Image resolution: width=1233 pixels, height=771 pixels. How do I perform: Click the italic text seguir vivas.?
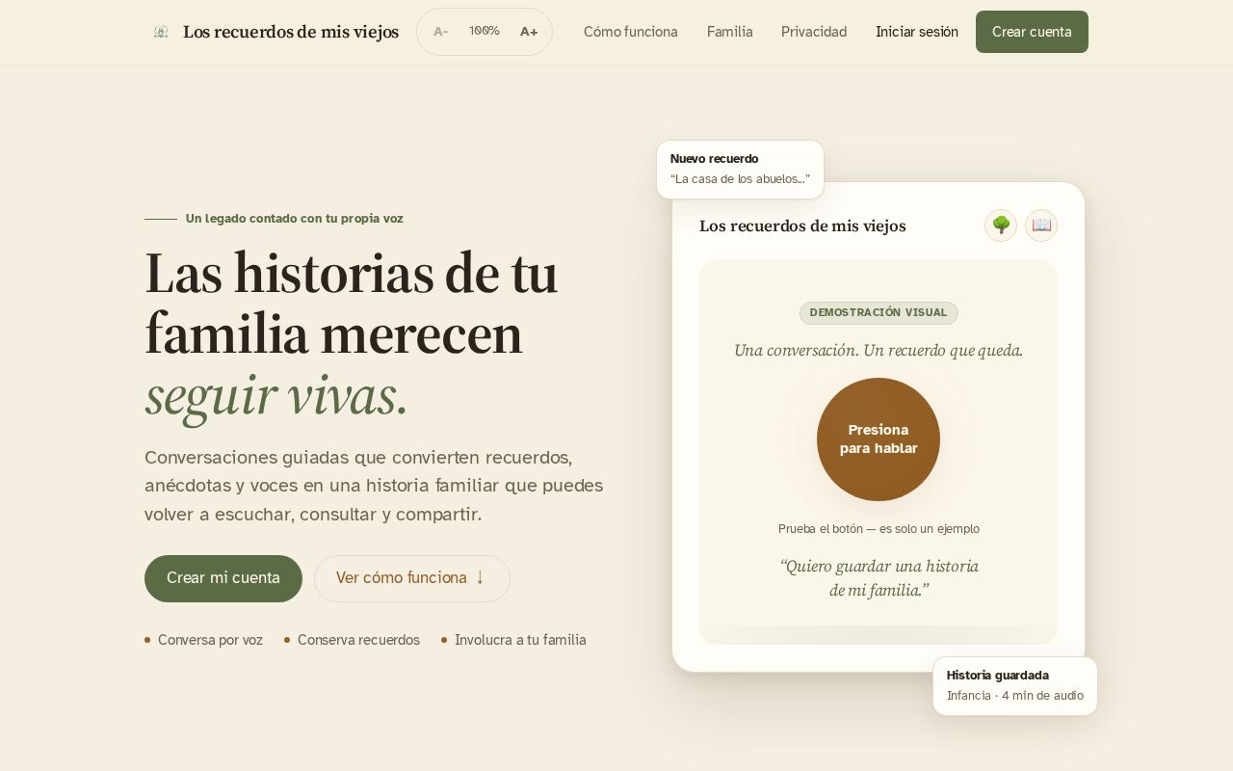coord(276,395)
